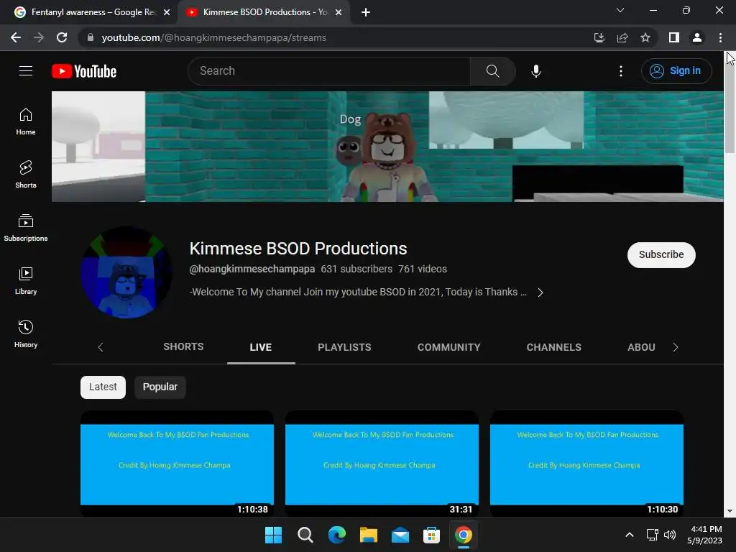Open File Explorer from taskbar
The height and width of the screenshot is (552, 736).
point(369,535)
